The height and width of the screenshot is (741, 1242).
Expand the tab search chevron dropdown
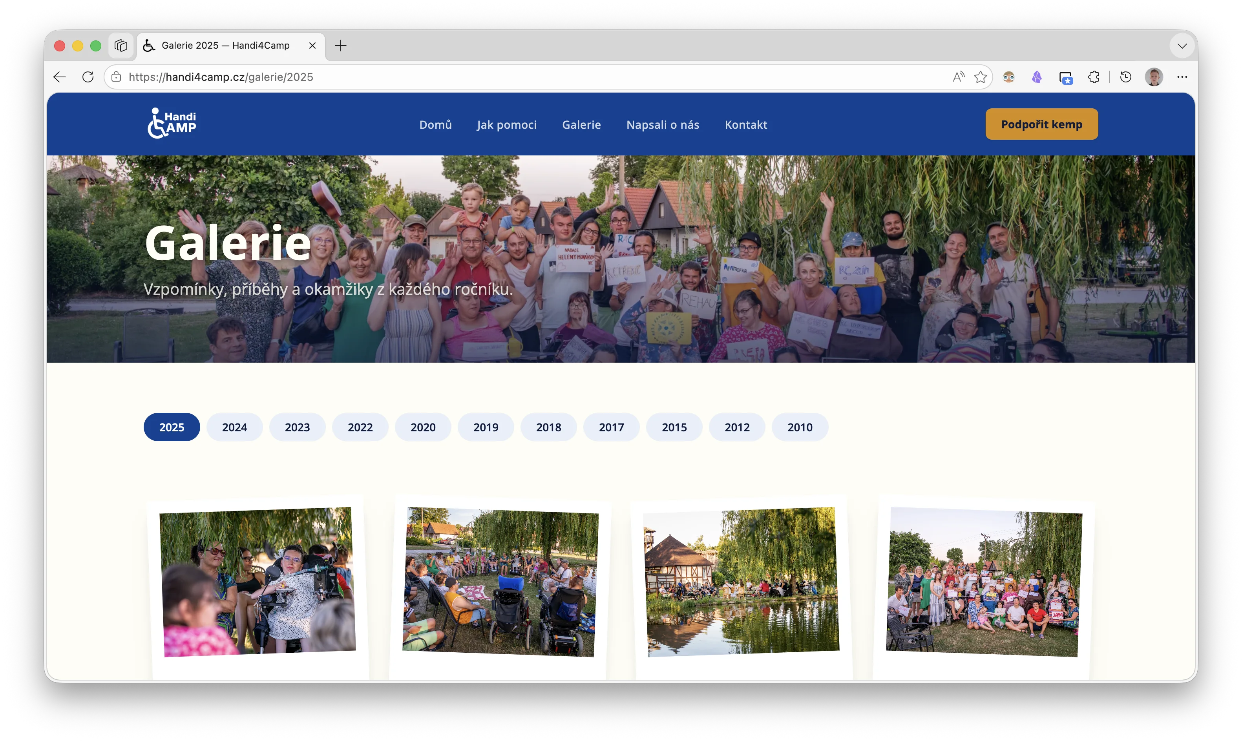click(x=1182, y=46)
